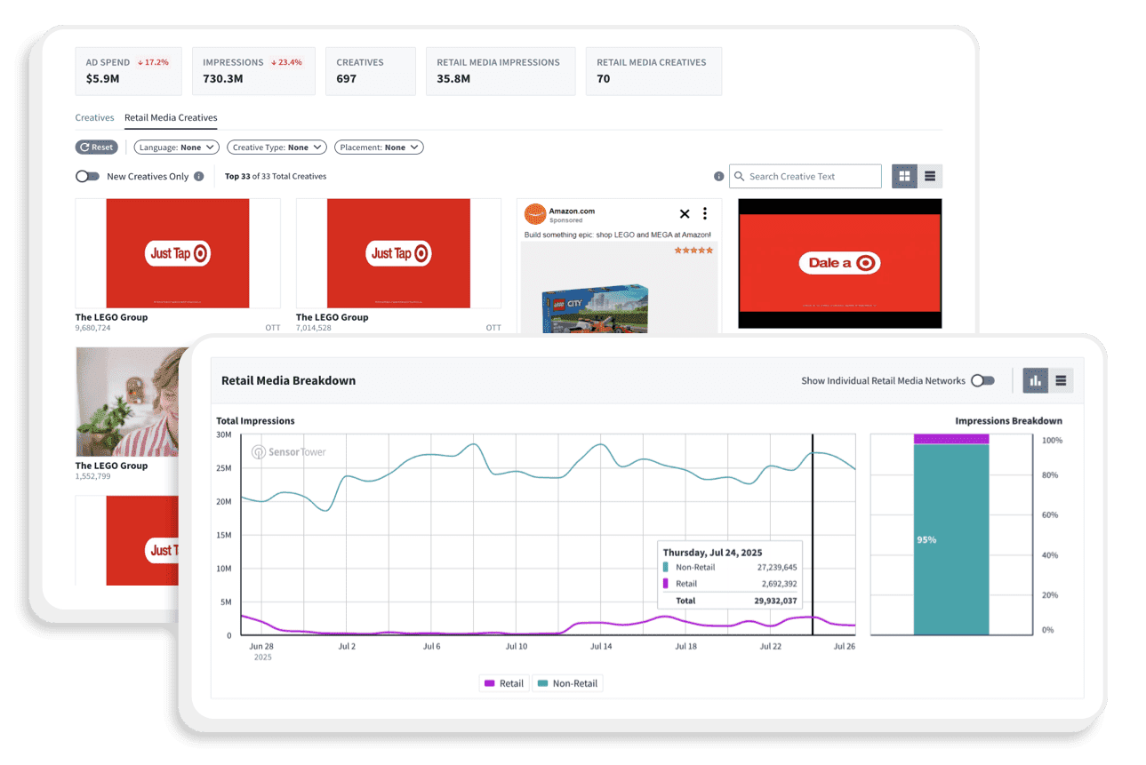Click info icon beside the search box

pos(718,176)
